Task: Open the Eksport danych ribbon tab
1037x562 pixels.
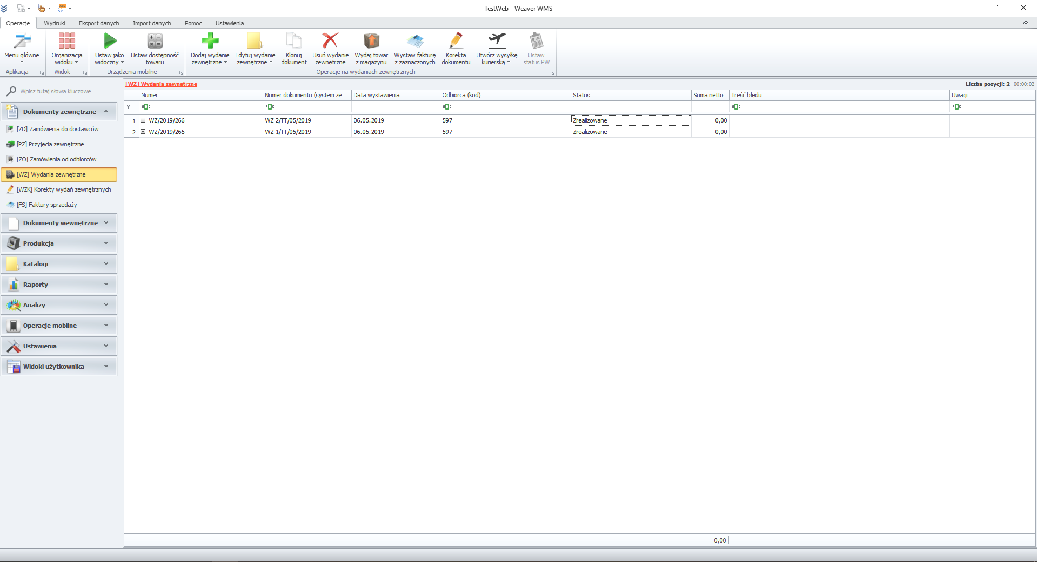Action: (x=99, y=23)
